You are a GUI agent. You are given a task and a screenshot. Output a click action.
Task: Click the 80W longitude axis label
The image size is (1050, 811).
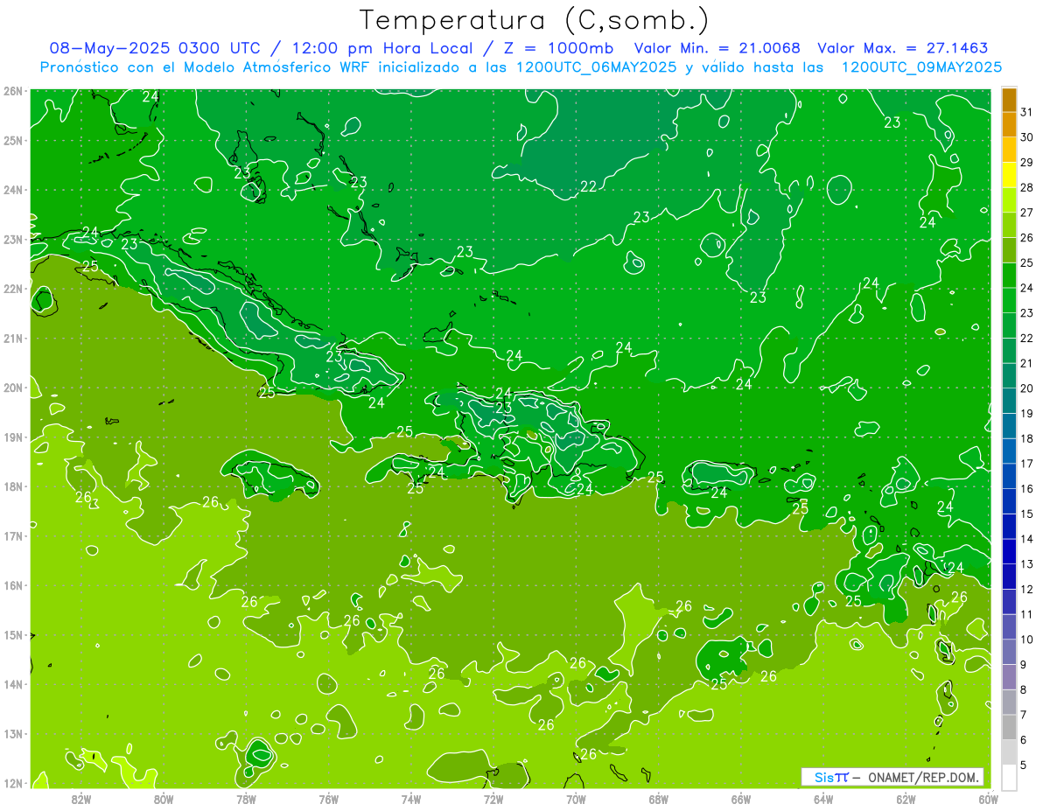click(x=164, y=799)
